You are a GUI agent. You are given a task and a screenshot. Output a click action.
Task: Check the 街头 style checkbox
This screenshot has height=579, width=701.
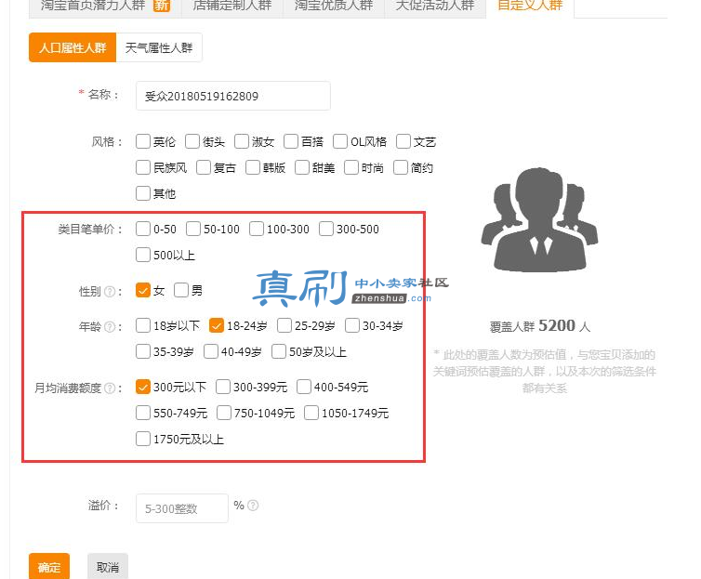(x=192, y=141)
